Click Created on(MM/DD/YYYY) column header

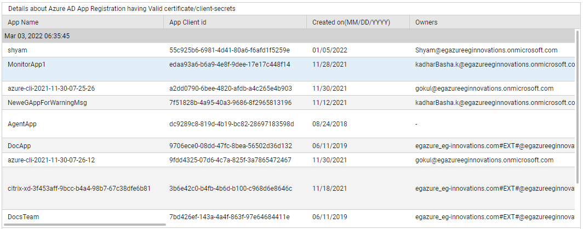coord(358,22)
